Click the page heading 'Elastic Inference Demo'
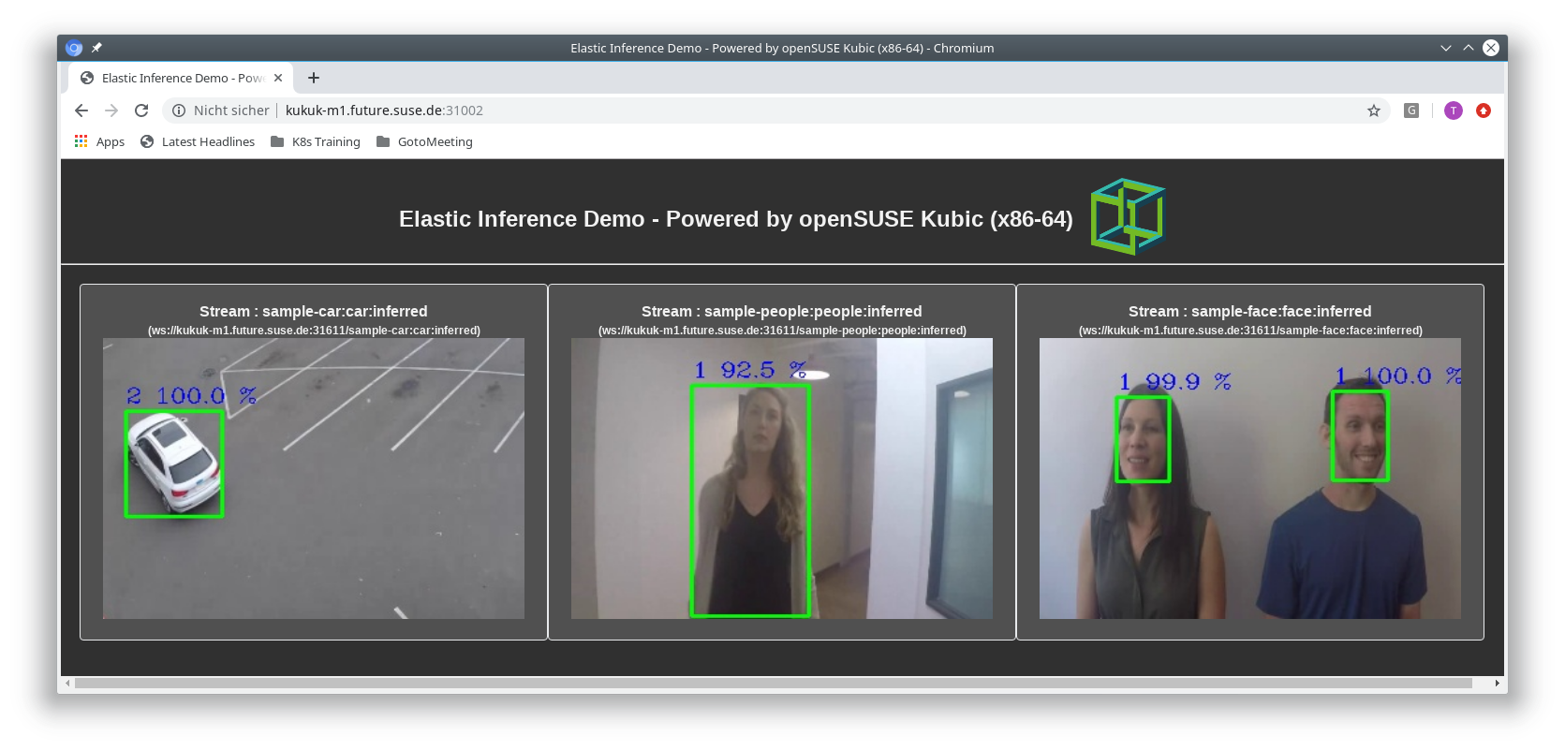 click(x=736, y=219)
